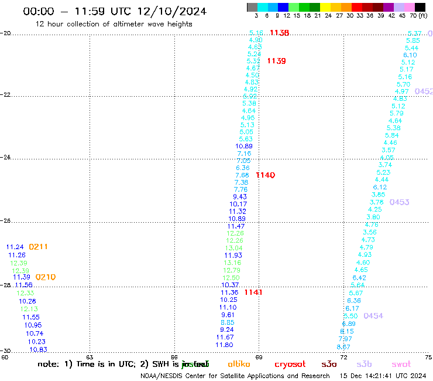Viewport: 433px width, 381px height.
Task: Click the bright red legend swatch
Action: point(357,7)
